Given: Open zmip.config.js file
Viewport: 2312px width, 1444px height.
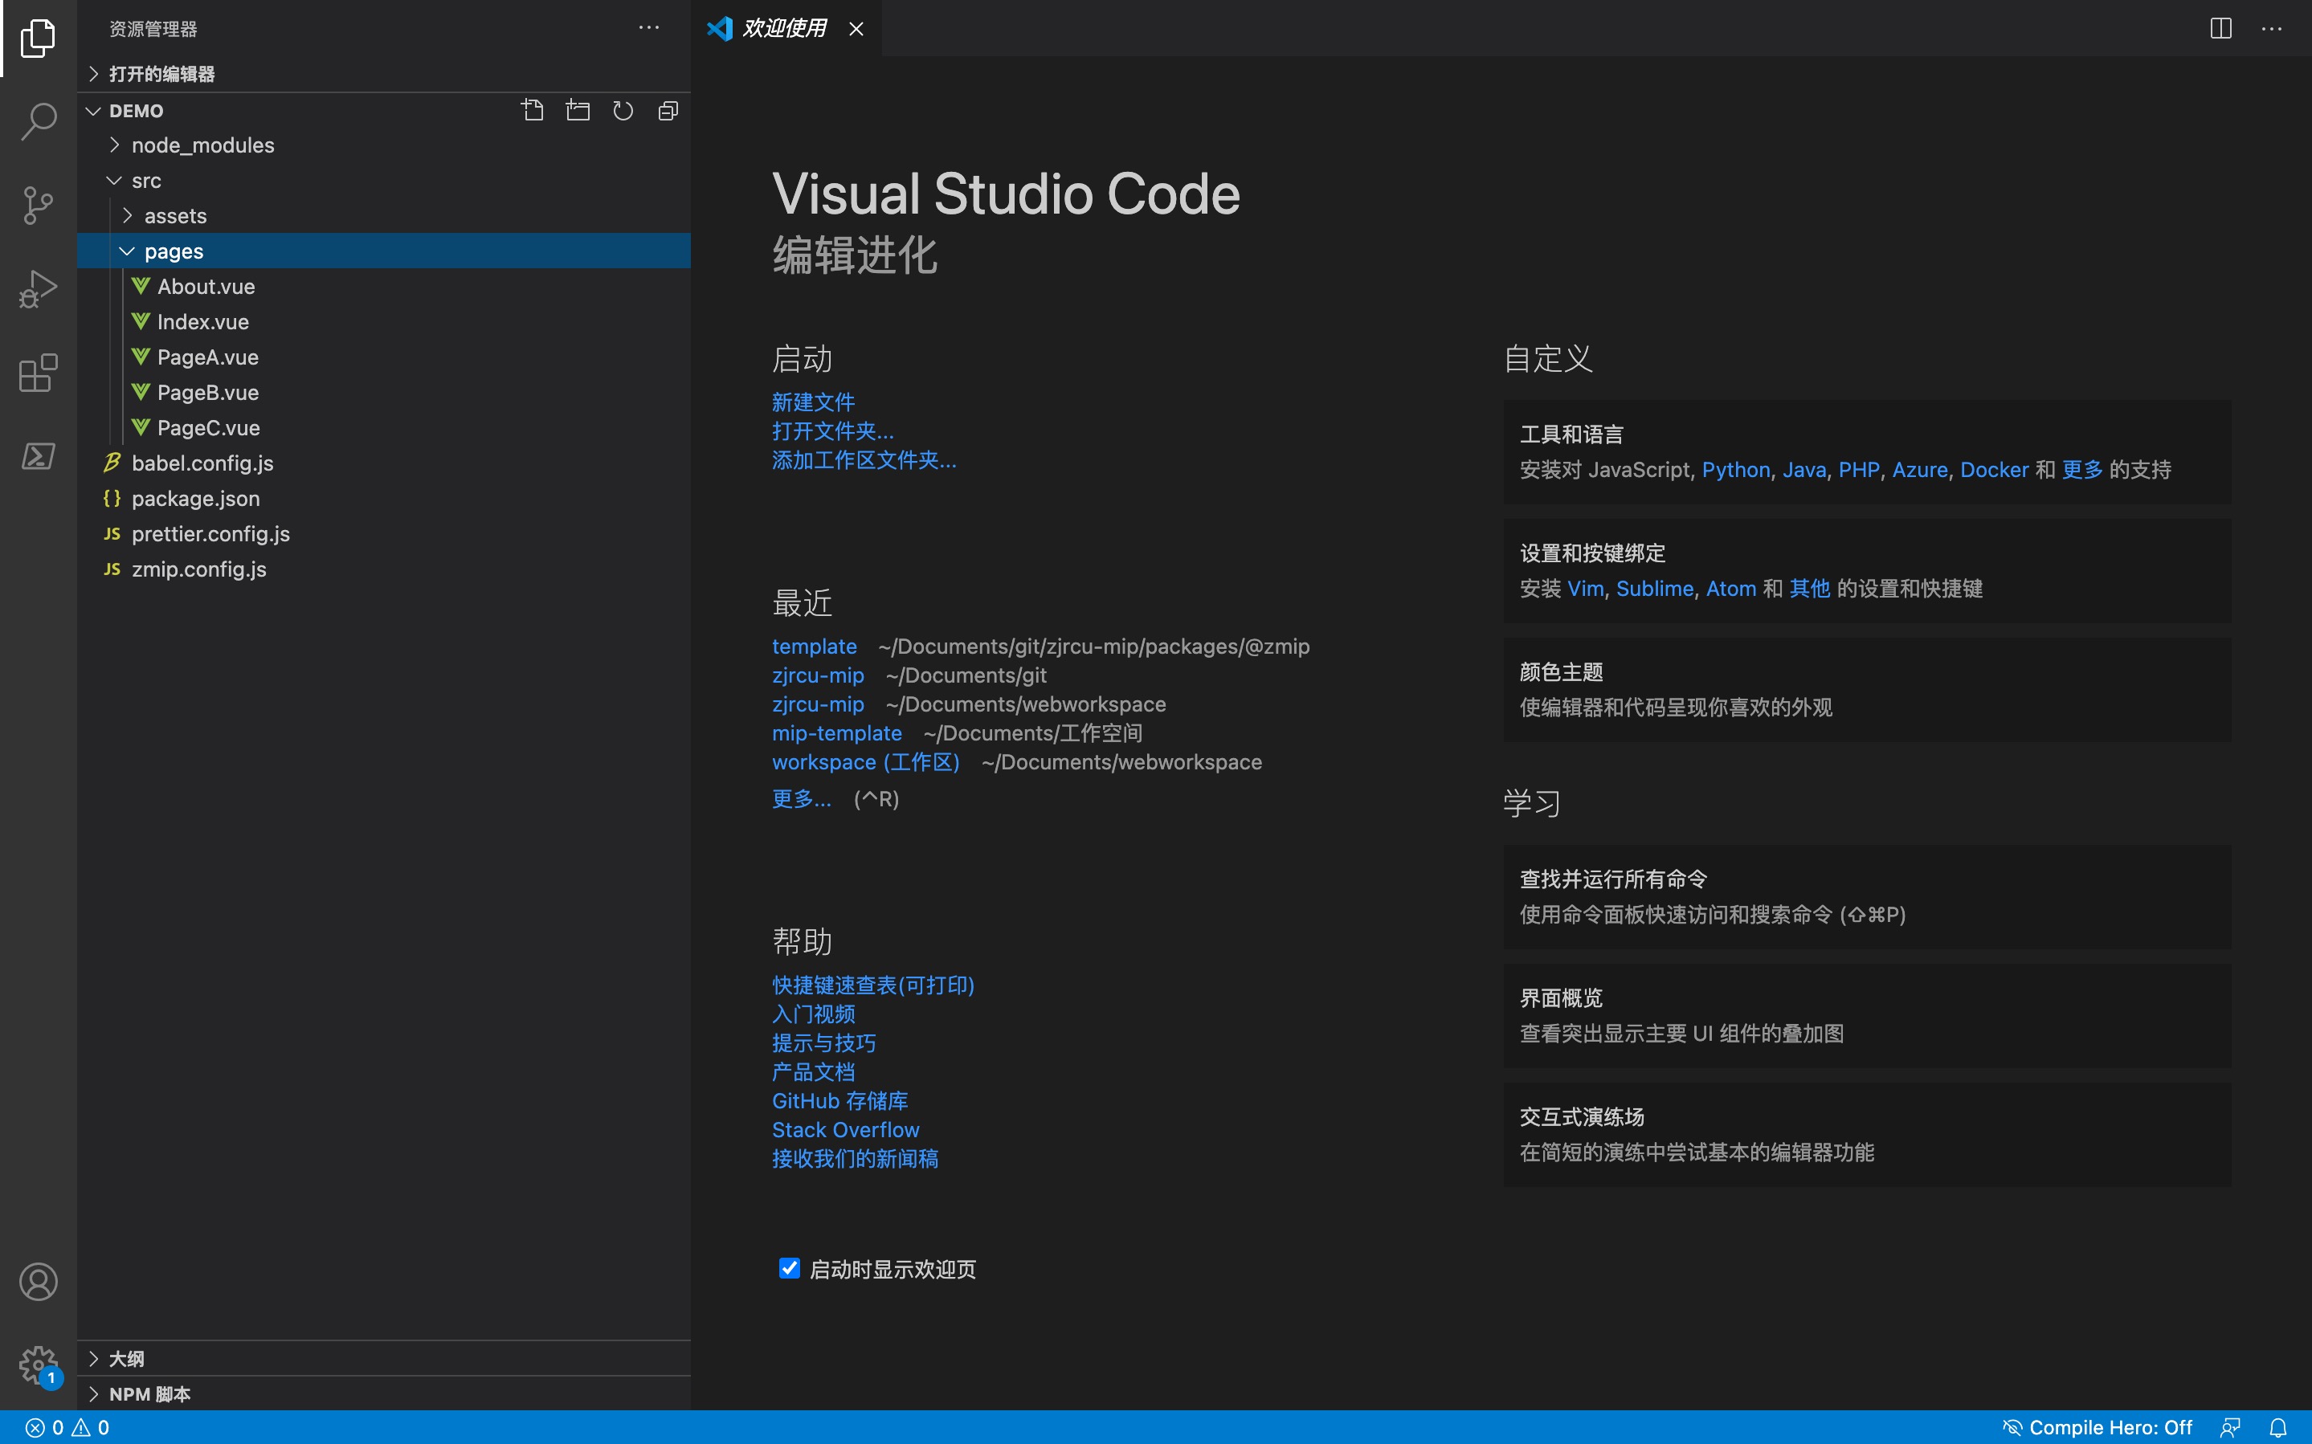Looking at the screenshot, I should tap(384, 569).
